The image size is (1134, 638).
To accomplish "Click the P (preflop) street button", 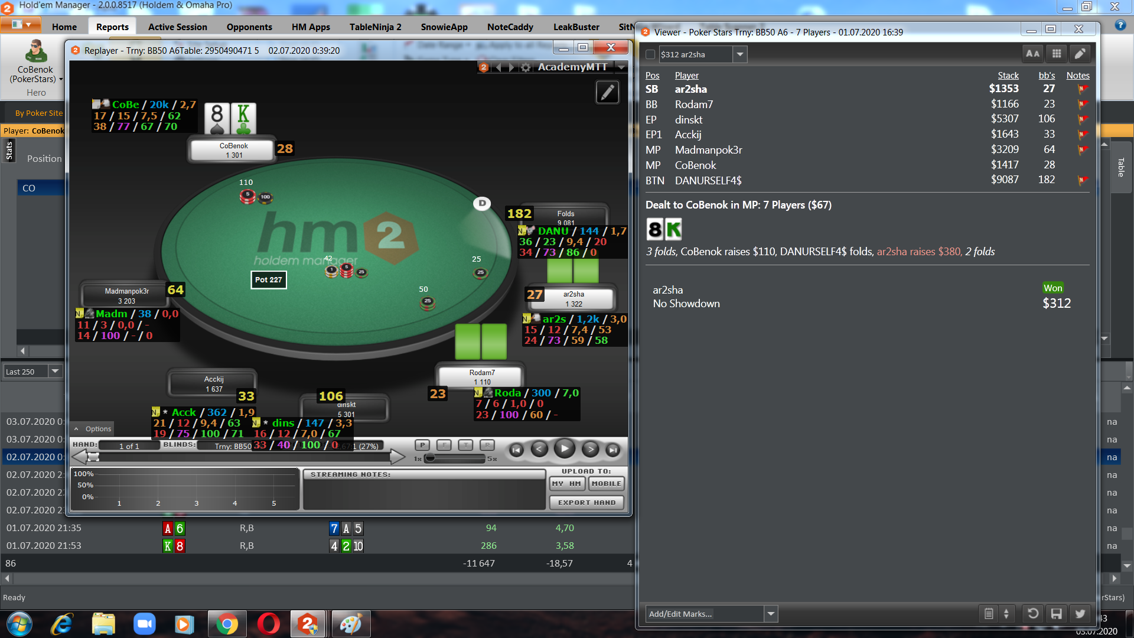I will pos(422,445).
